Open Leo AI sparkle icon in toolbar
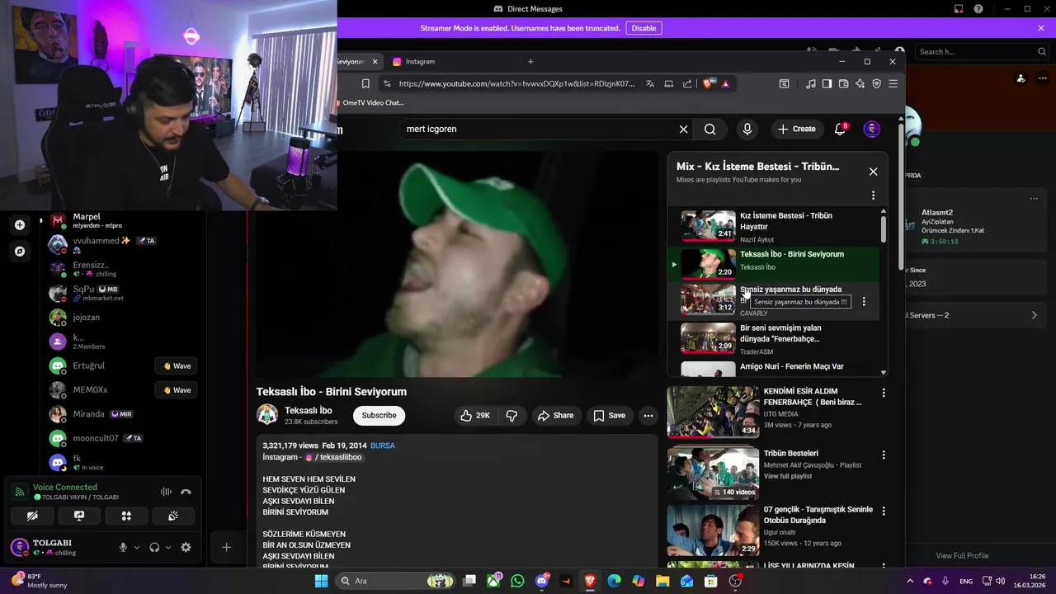The height and width of the screenshot is (594, 1056). pos(860,83)
